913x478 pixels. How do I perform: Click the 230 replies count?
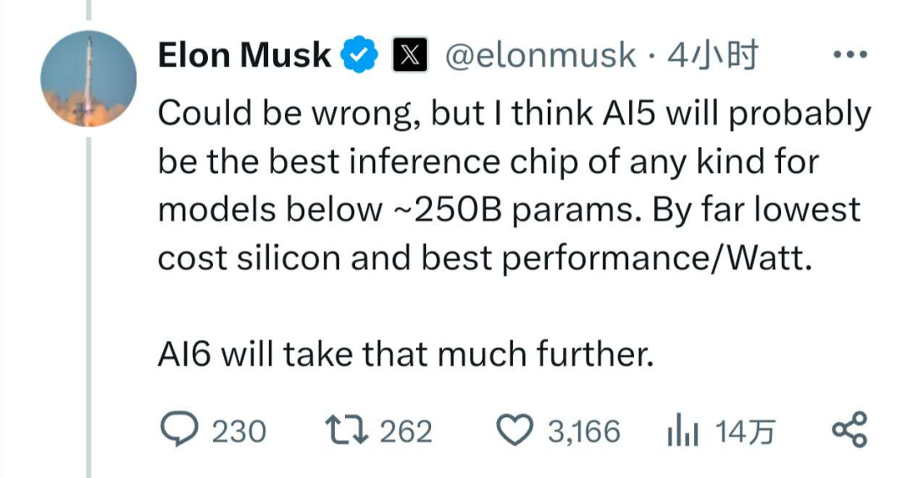tap(238, 432)
